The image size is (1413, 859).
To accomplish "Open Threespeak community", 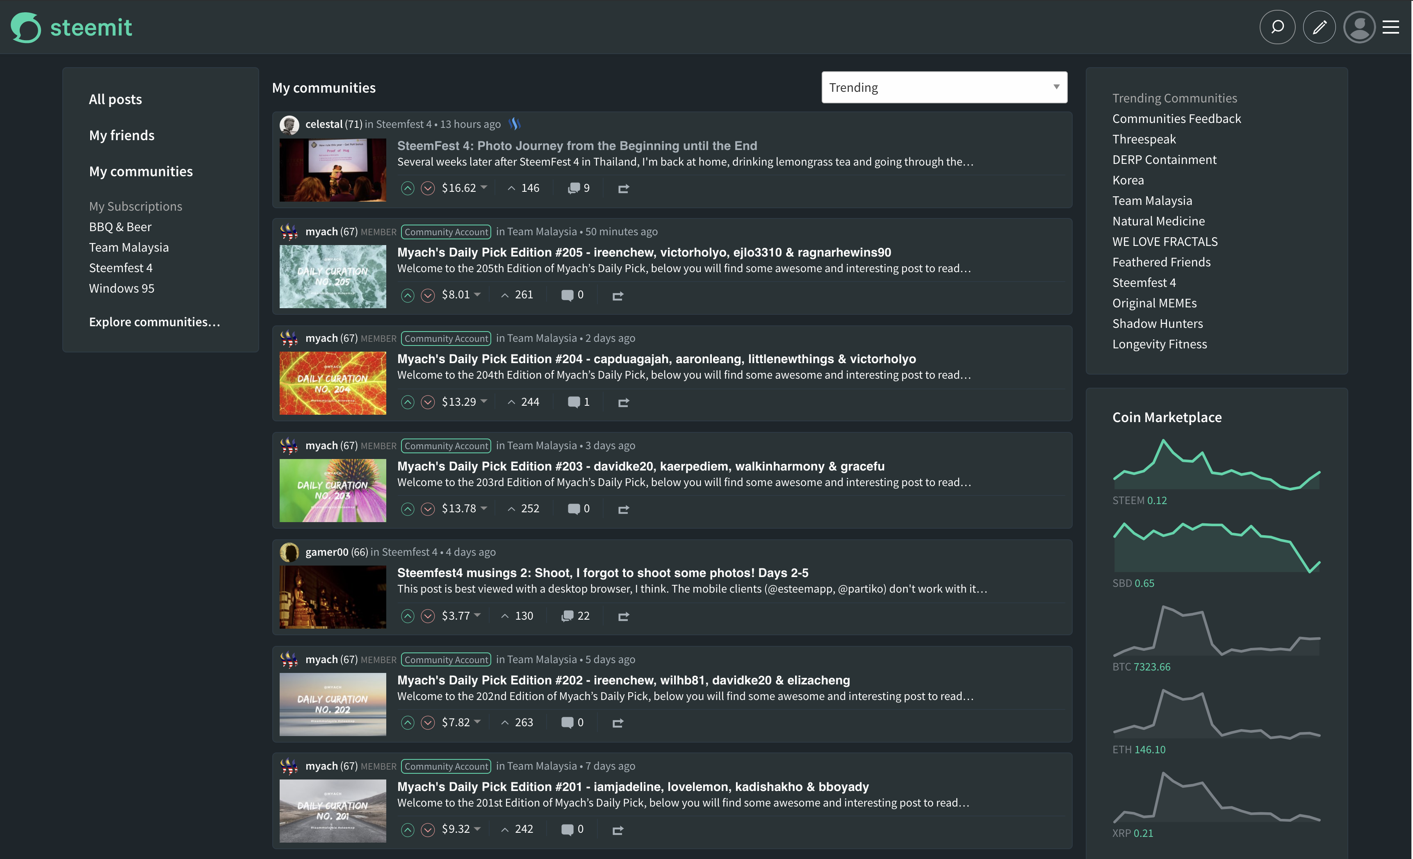I will pos(1144,139).
